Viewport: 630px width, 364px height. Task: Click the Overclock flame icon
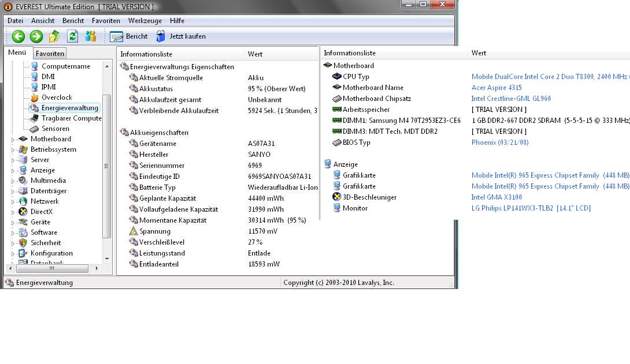coord(35,97)
